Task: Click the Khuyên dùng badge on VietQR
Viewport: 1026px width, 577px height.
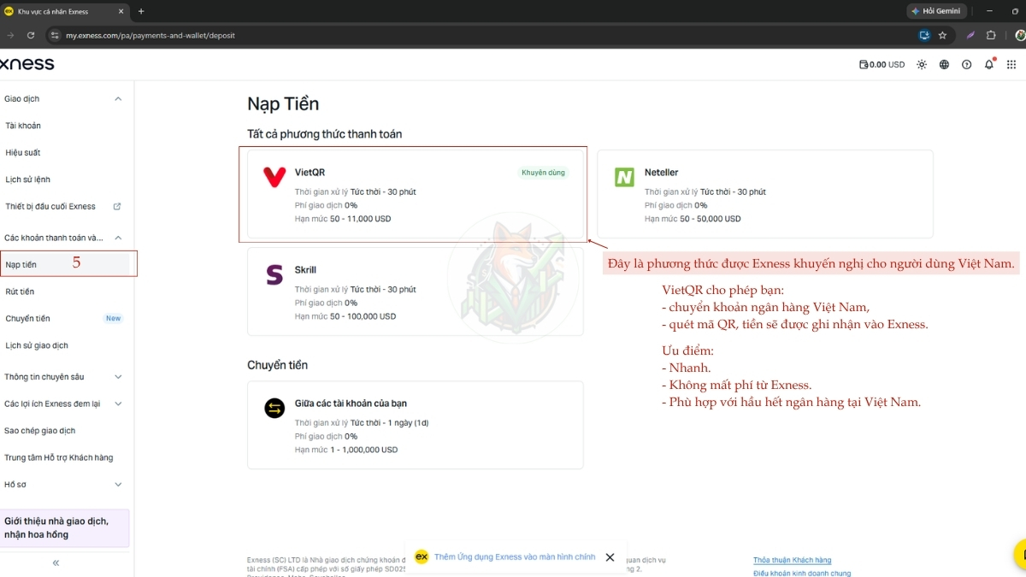Action: pyautogui.click(x=543, y=173)
